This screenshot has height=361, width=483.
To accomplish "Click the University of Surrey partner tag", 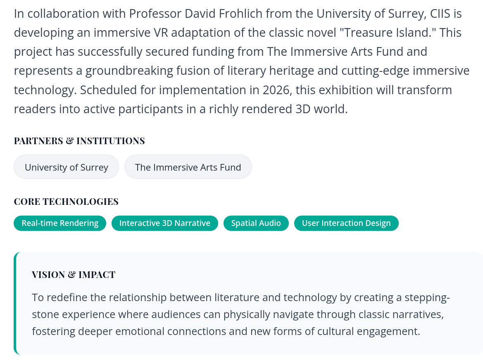I will click(x=66, y=167).
